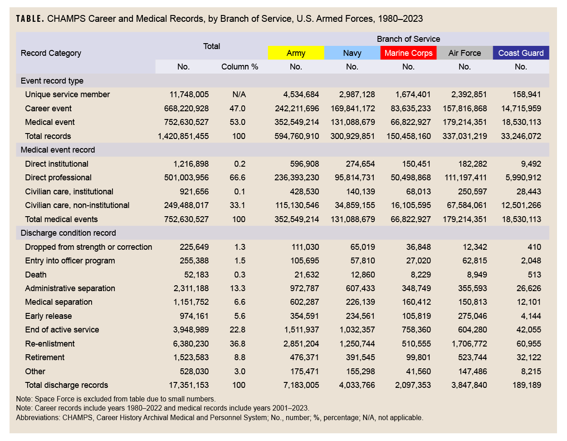Click the Column % header
The width and height of the screenshot is (567, 441).
pos(240,67)
